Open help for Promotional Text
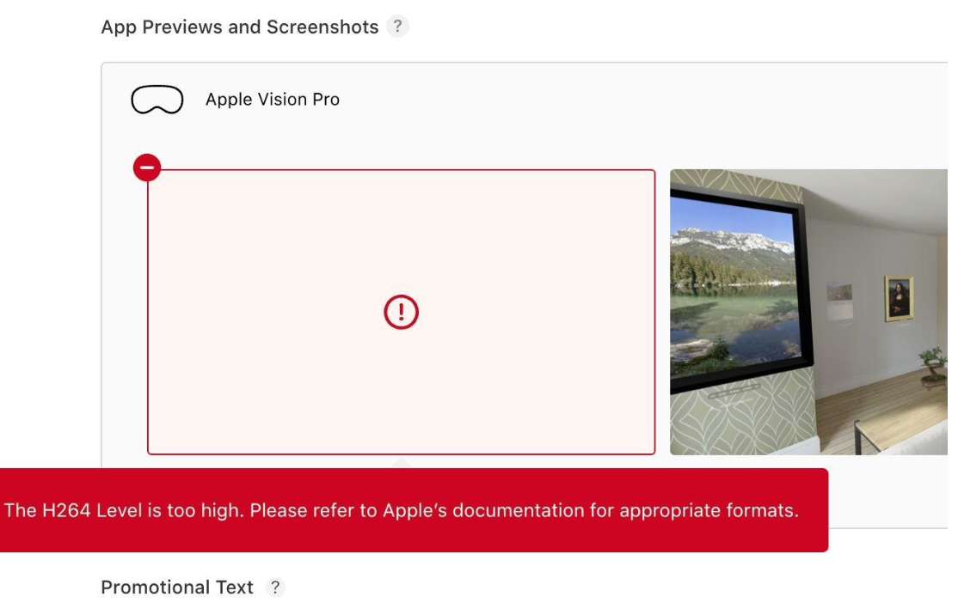The height and width of the screenshot is (609, 958). [x=275, y=587]
